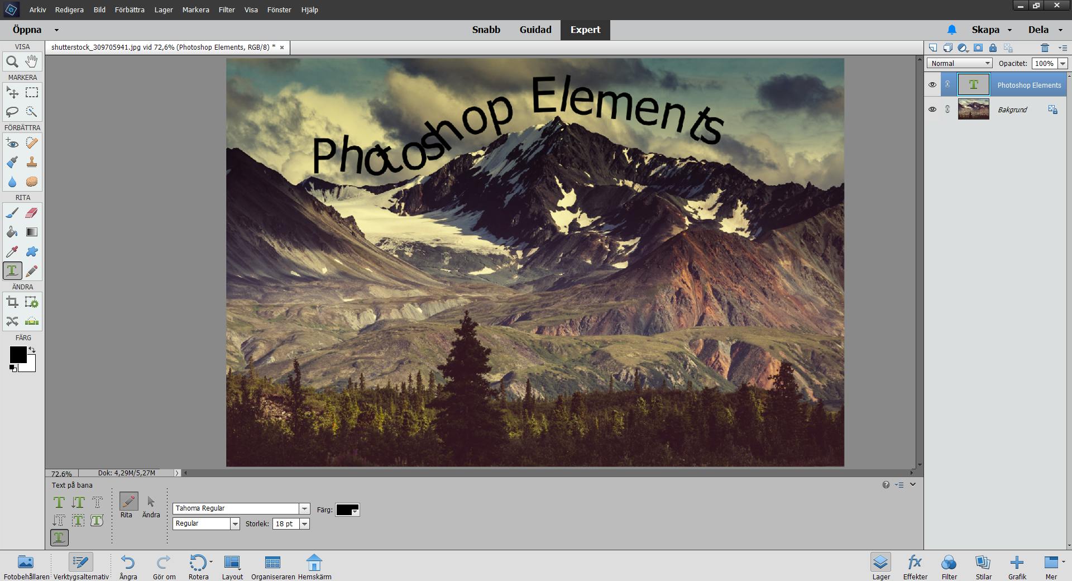Open the Effekter panel
Screen dimensions: 1072x581
pos(915,567)
